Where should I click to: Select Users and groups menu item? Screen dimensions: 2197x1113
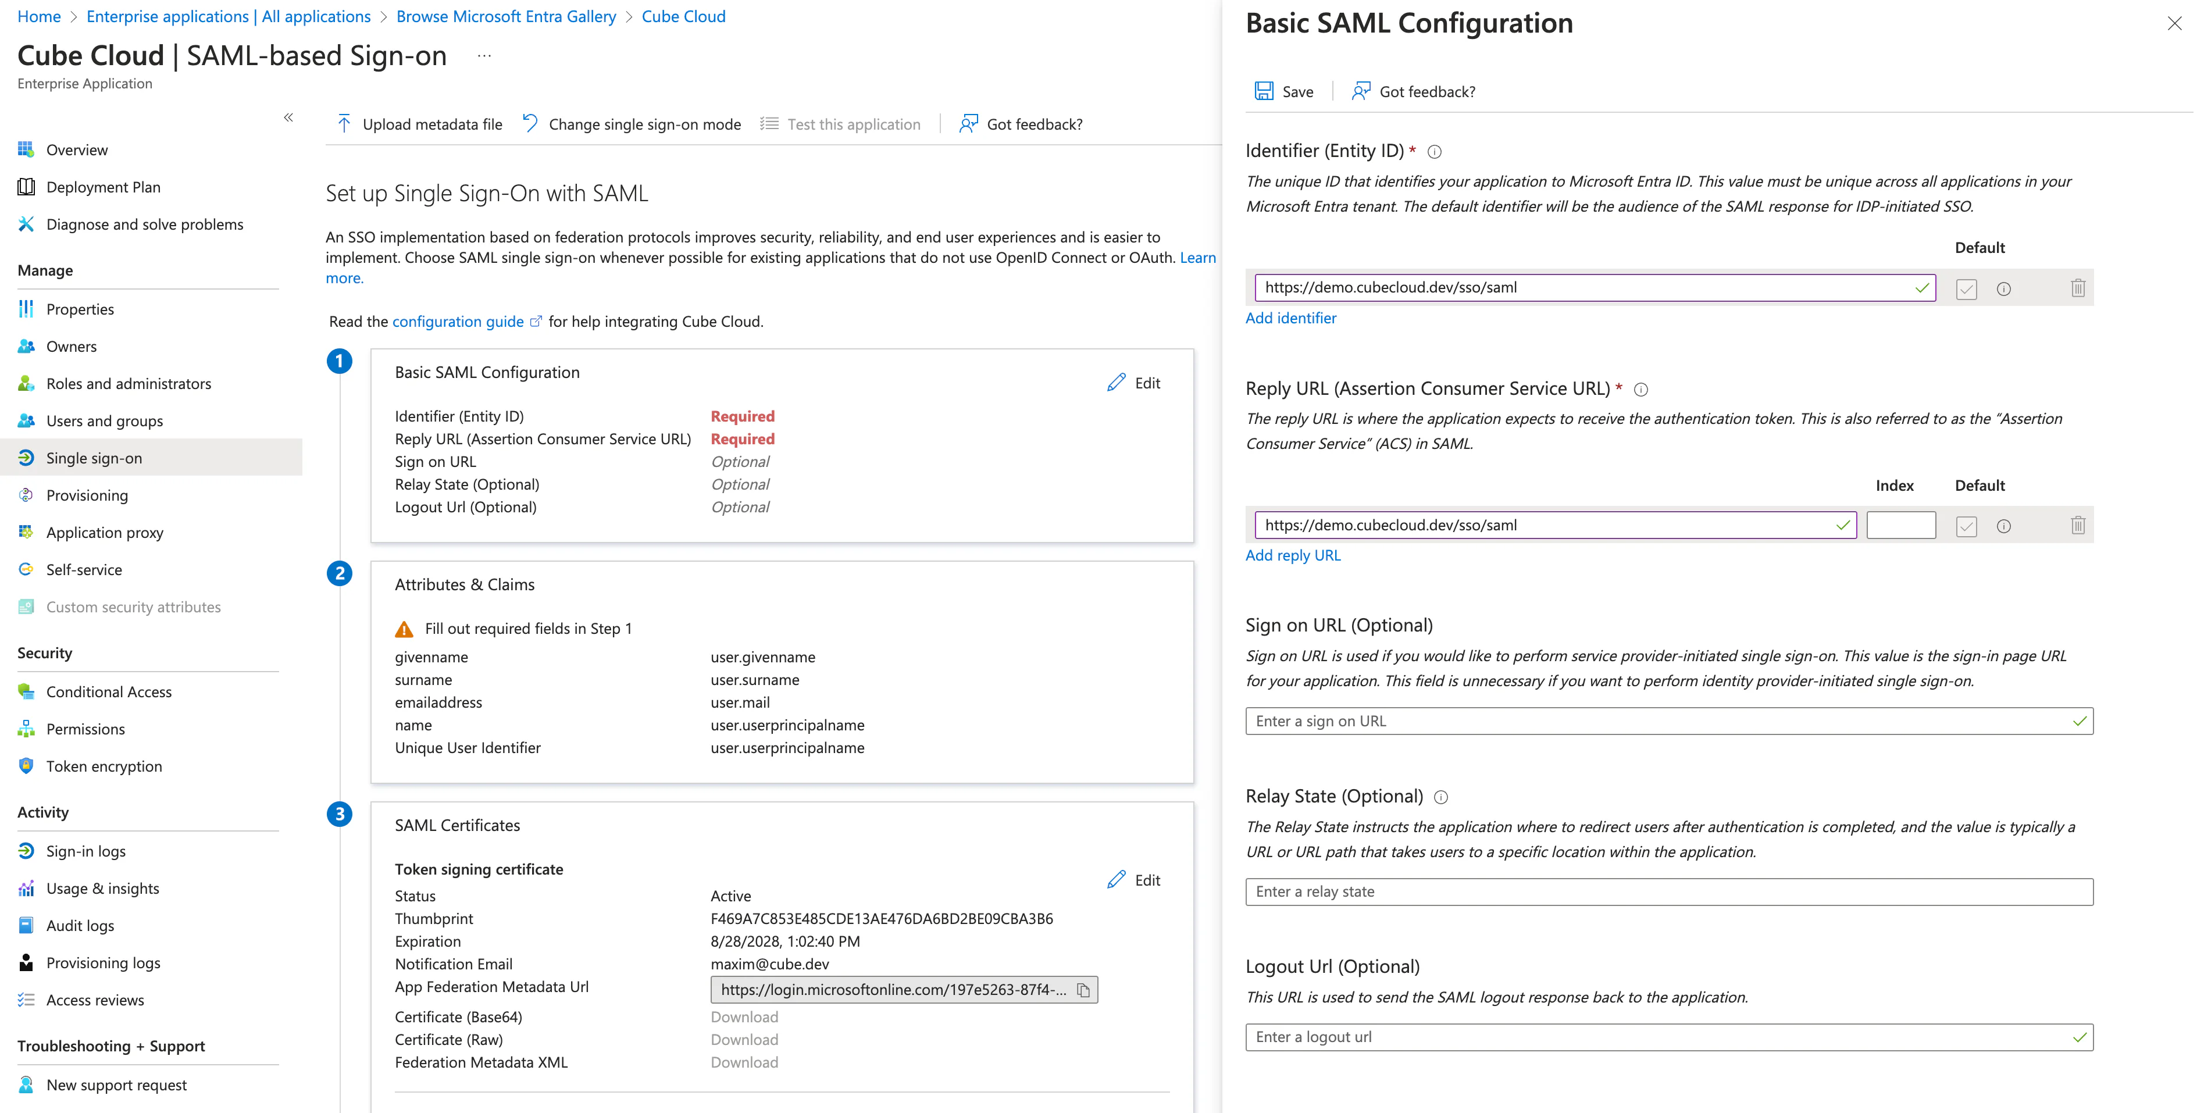(x=104, y=420)
